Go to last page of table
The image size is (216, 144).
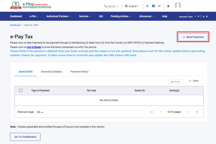[197, 112]
